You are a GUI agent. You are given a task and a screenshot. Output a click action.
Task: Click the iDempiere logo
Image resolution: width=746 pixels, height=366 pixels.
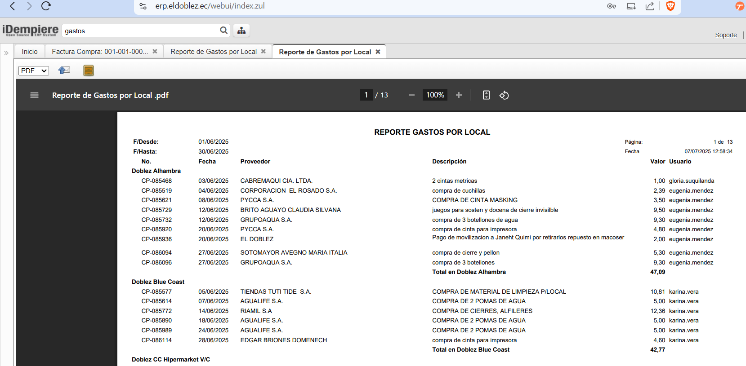click(x=30, y=31)
